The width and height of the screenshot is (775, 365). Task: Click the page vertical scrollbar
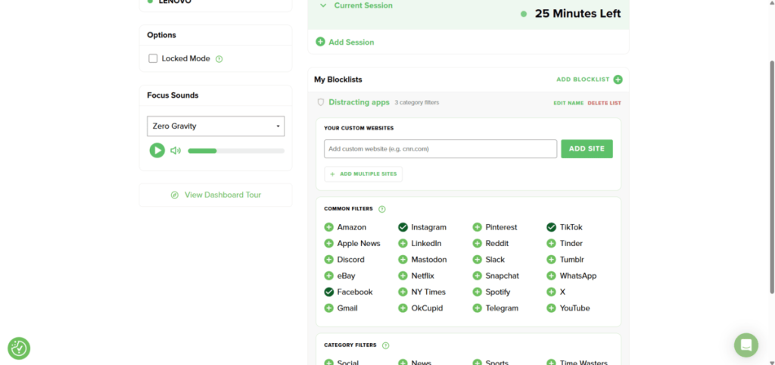[771, 176]
